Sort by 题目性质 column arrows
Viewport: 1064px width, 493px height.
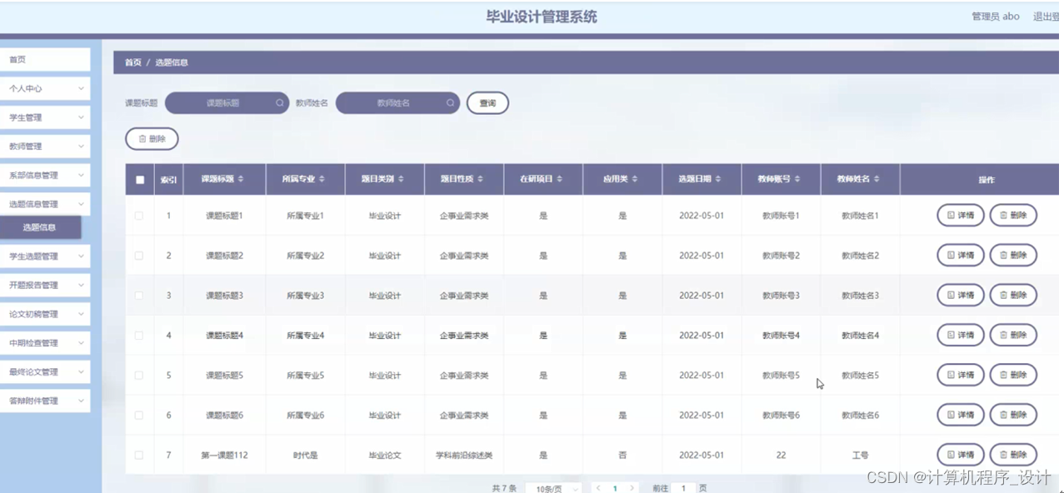[x=480, y=179]
